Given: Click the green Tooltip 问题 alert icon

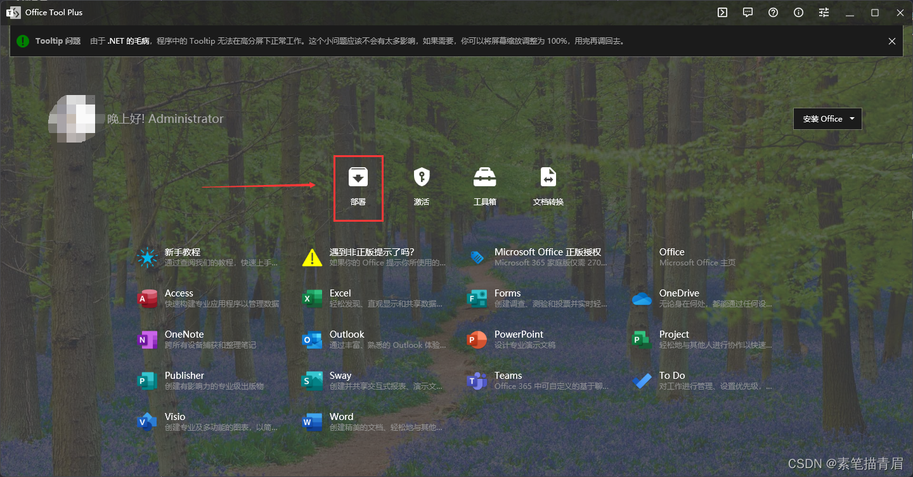Looking at the screenshot, I should click(23, 41).
